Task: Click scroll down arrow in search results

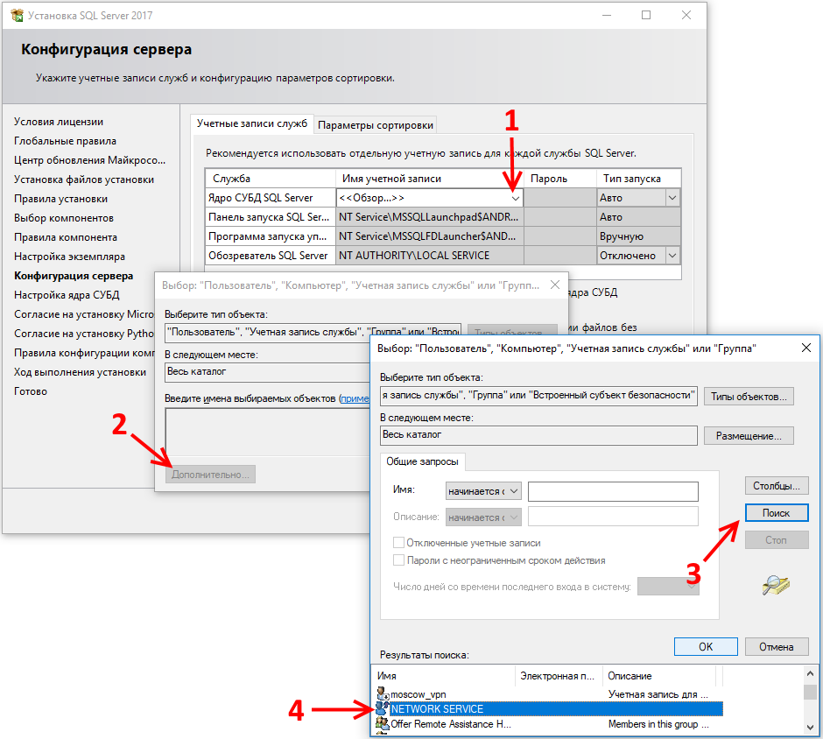Action: coord(810,727)
